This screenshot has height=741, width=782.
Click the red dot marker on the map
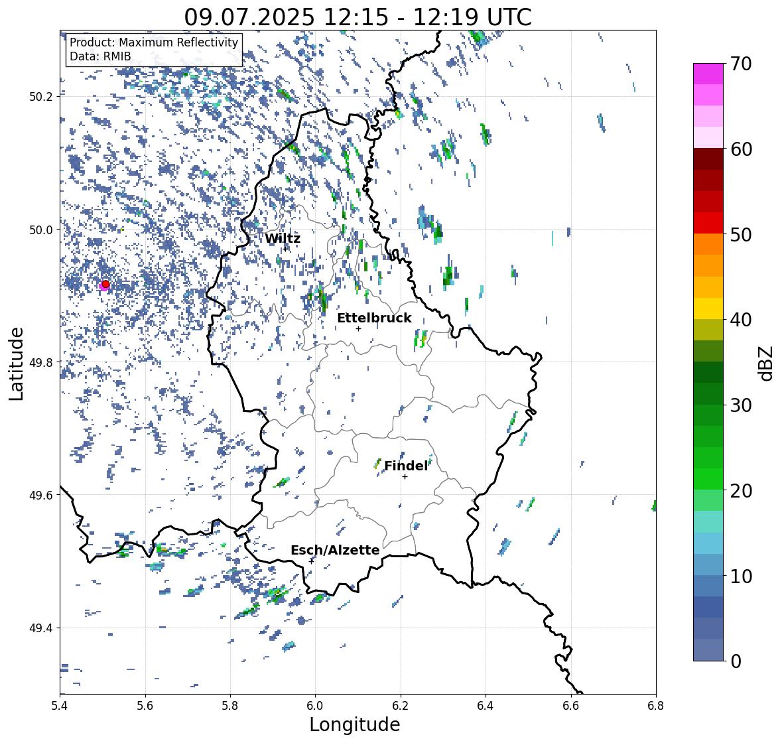105,284
